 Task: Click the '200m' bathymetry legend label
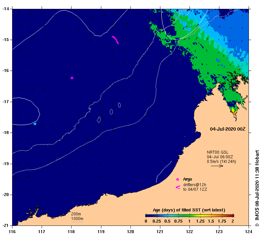[x=76, y=214]
